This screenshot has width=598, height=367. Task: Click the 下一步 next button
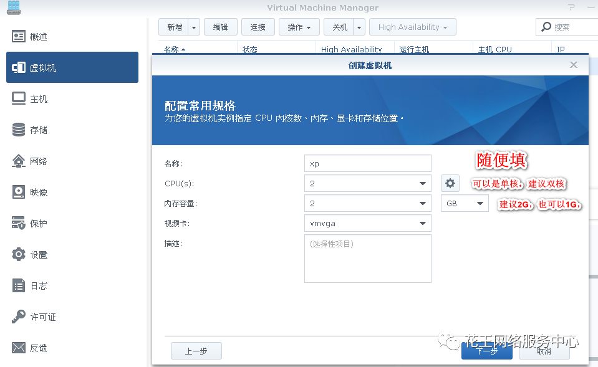(486, 351)
